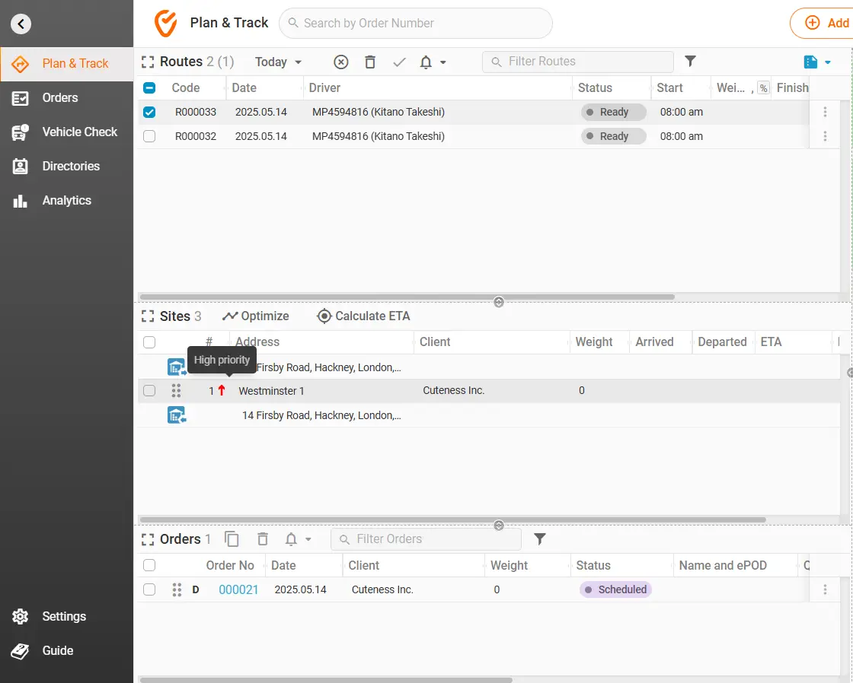Open routes notification bell dropdown

coord(433,62)
